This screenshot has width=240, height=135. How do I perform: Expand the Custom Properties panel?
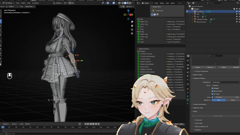(201, 71)
